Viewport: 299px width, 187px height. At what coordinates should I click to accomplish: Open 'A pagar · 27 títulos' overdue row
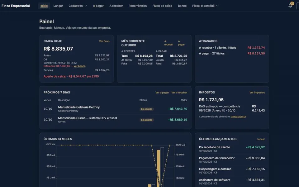[x=232, y=53]
